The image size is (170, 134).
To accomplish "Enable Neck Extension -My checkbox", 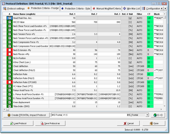I will [10, 50].
